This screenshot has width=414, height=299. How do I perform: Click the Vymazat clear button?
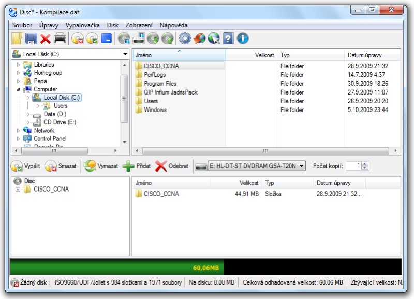pos(101,166)
